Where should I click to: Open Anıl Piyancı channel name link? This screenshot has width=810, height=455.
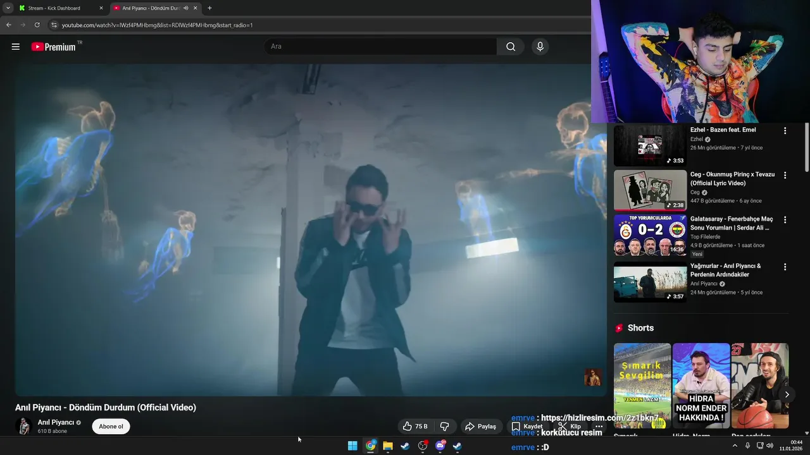tap(56, 422)
